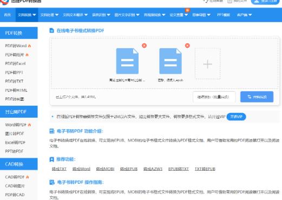Click the 开通VIP button
The image size is (282, 200).
(x=236, y=117)
